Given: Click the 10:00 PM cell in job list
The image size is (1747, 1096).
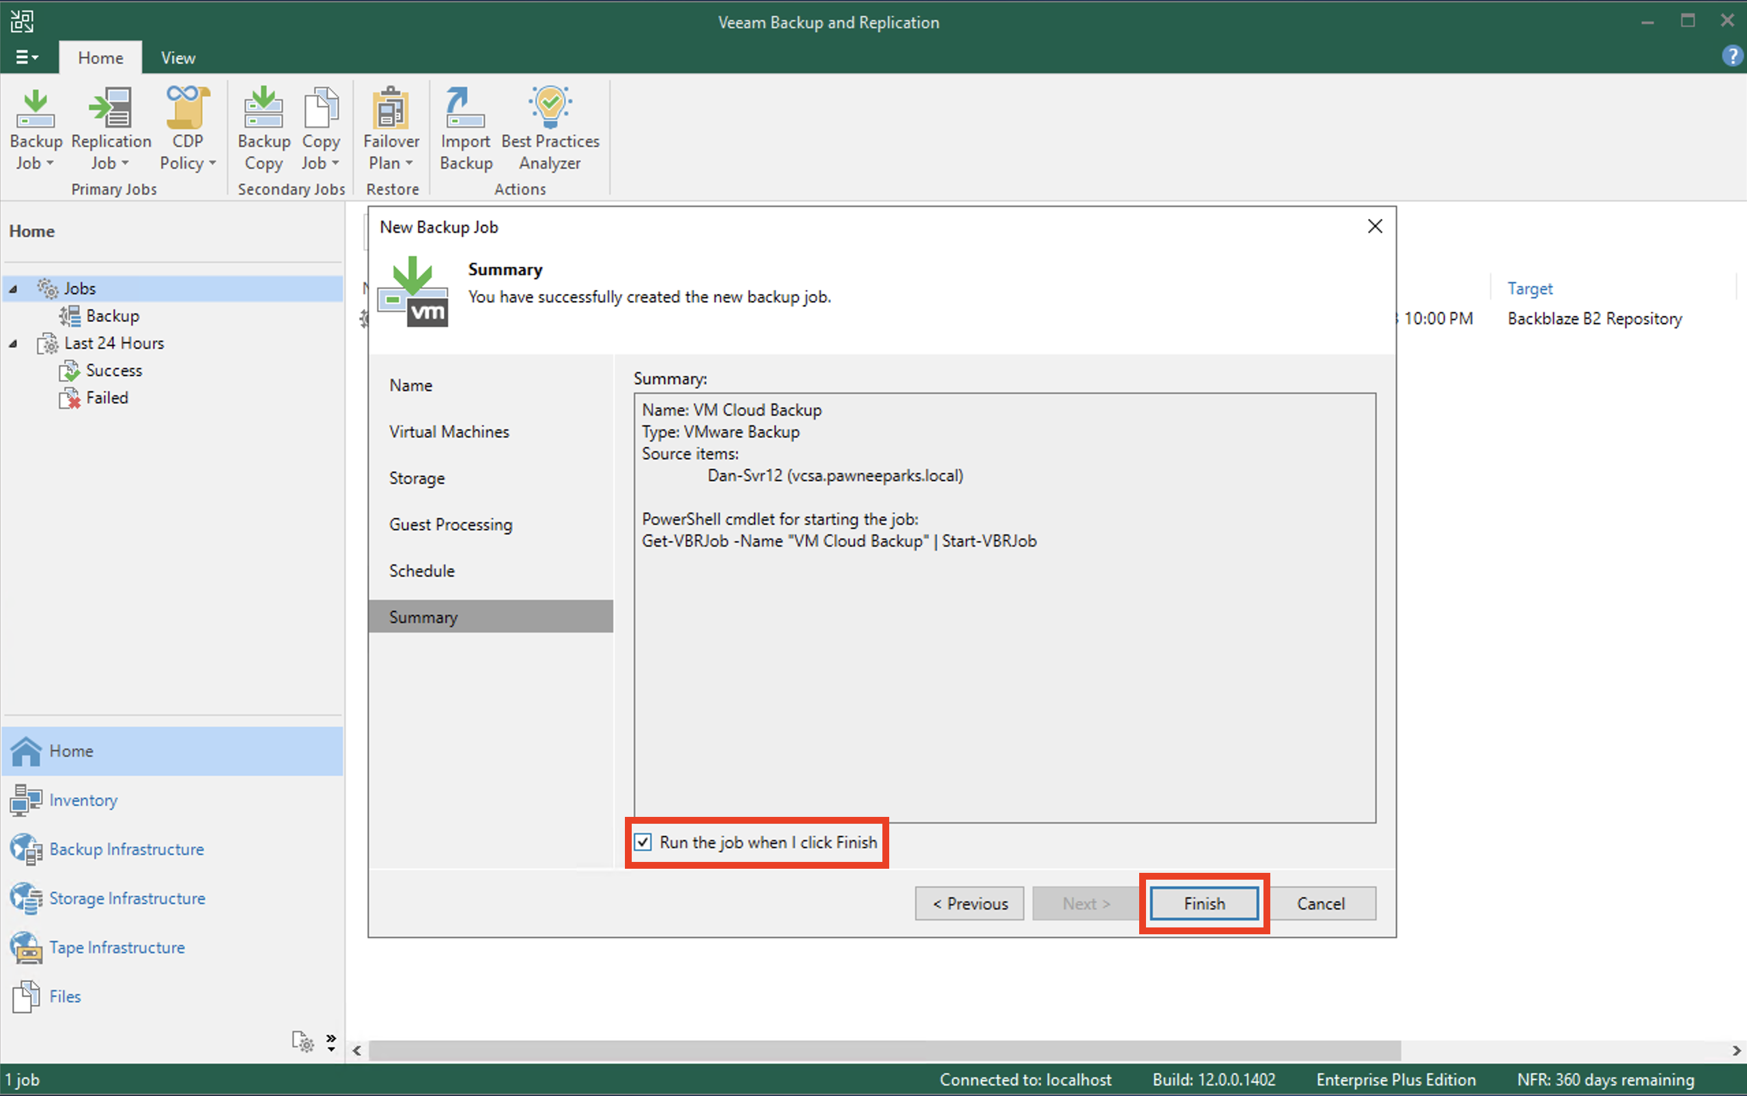Looking at the screenshot, I should (x=1438, y=318).
